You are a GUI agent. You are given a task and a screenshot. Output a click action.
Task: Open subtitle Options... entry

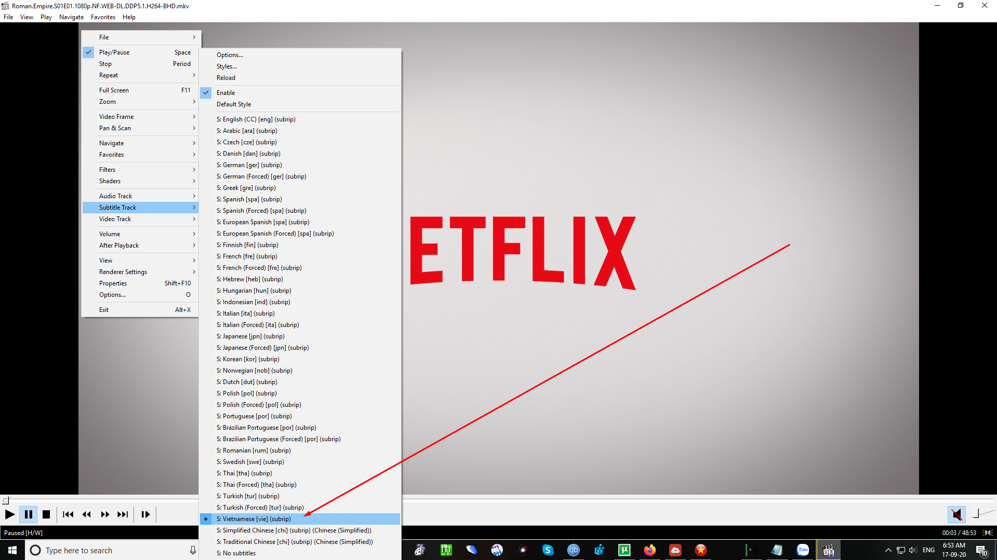point(300,55)
